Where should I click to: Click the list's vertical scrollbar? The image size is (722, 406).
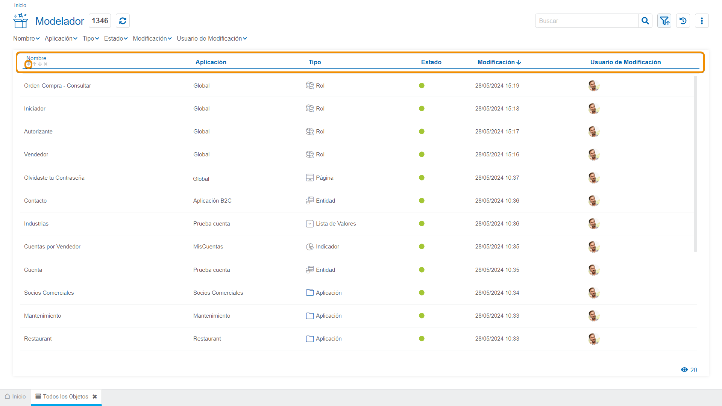pos(695,164)
